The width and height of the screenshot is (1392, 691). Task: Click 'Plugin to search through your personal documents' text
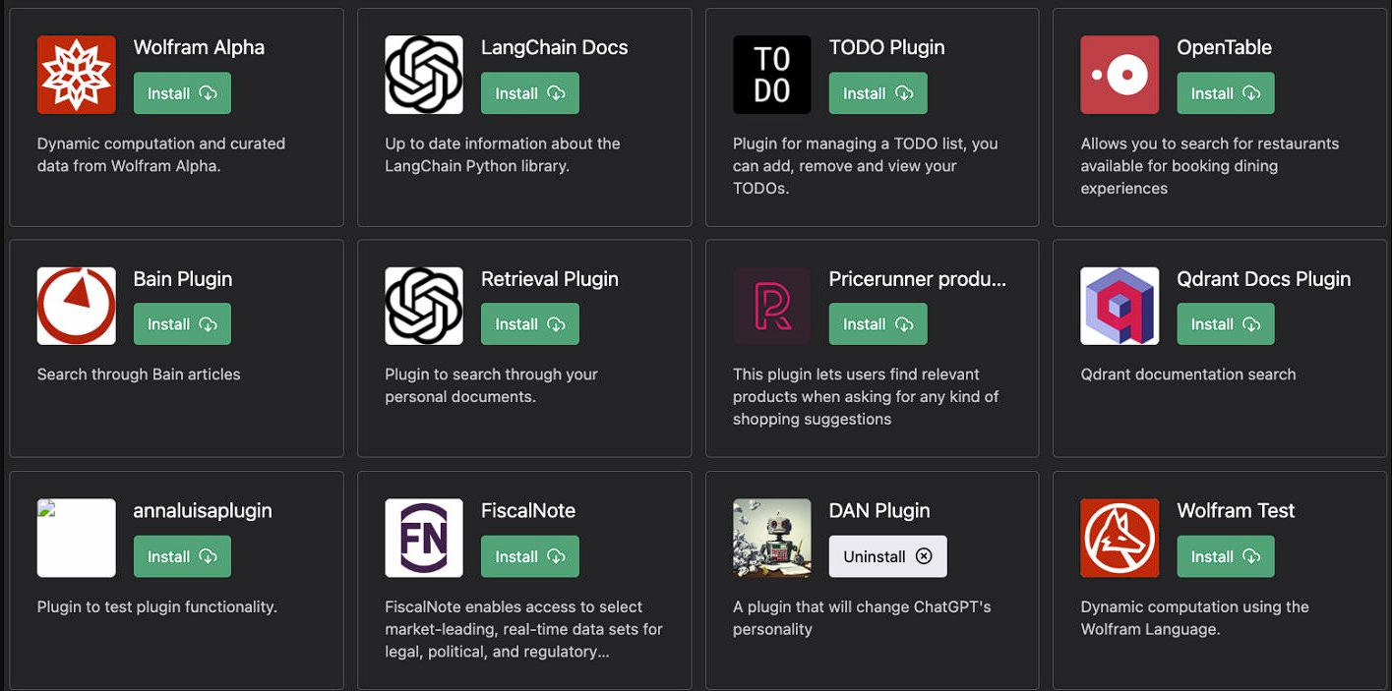click(491, 385)
